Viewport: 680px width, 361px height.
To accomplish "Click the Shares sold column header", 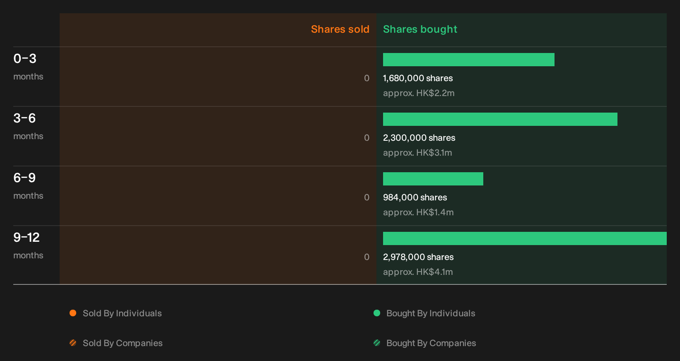I will [x=340, y=29].
